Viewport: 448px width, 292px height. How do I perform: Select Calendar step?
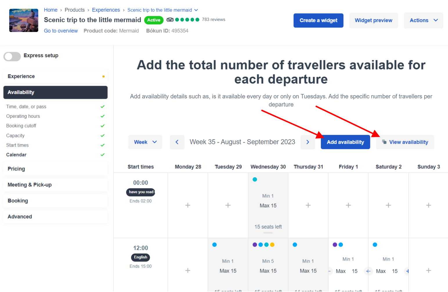pyautogui.click(x=16, y=155)
